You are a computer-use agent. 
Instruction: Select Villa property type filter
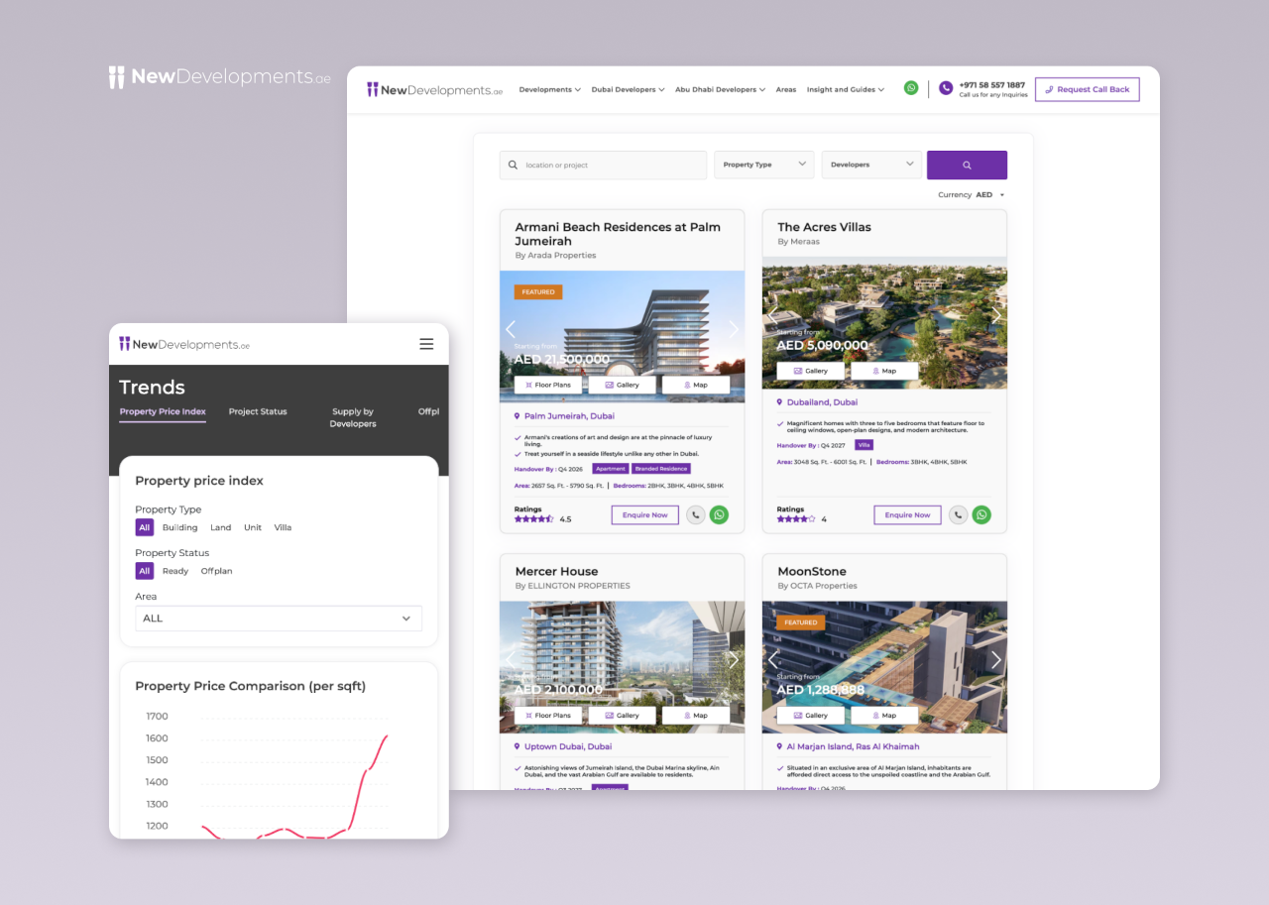(x=283, y=527)
